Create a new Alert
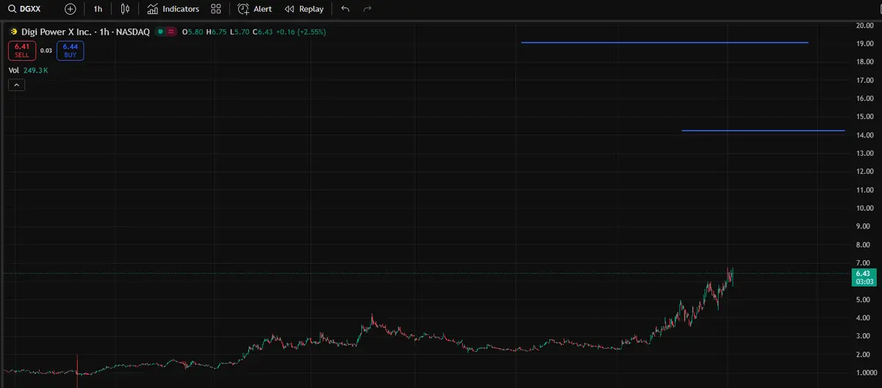This screenshot has width=882, height=388. click(x=255, y=9)
